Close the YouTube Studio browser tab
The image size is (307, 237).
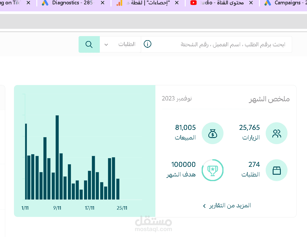click(x=251, y=3)
